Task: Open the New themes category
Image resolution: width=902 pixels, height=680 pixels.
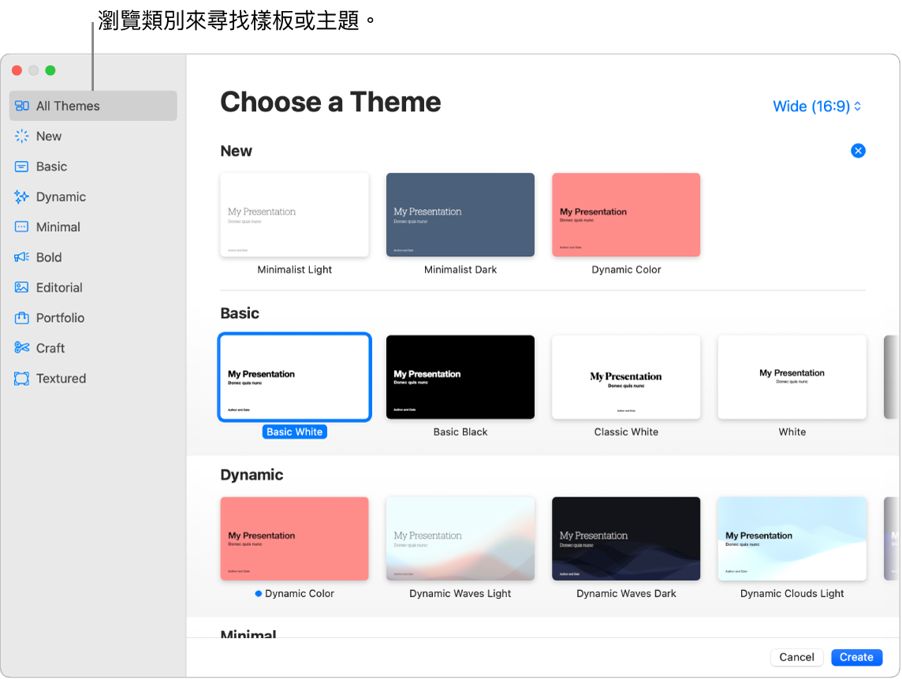Action: pos(49,136)
